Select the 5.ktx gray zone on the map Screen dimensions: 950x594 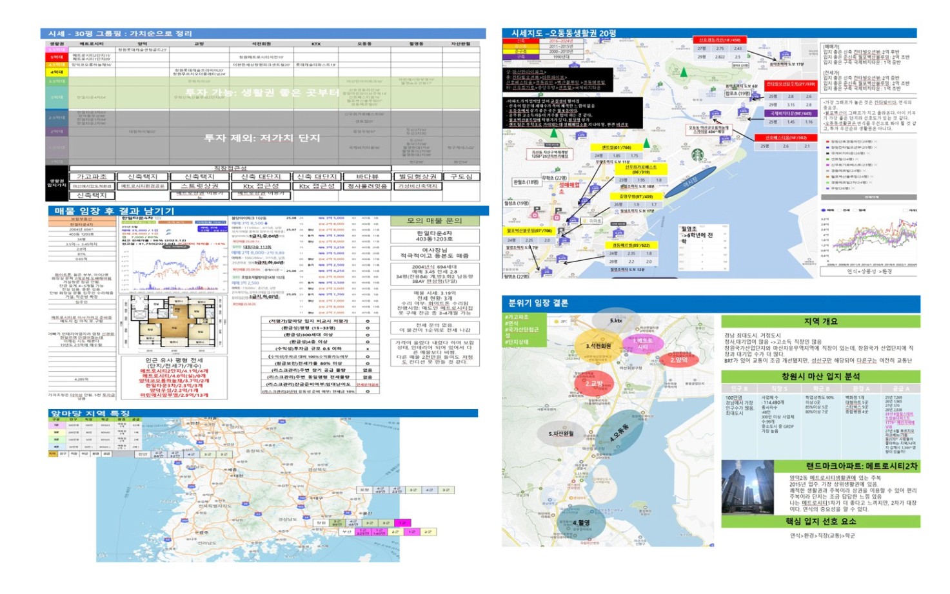[x=616, y=321]
